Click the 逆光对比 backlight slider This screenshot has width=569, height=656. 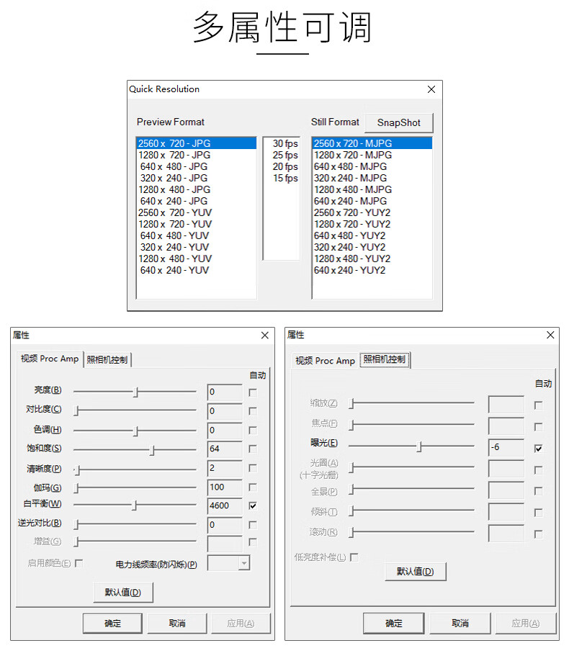tap(135, 524)
